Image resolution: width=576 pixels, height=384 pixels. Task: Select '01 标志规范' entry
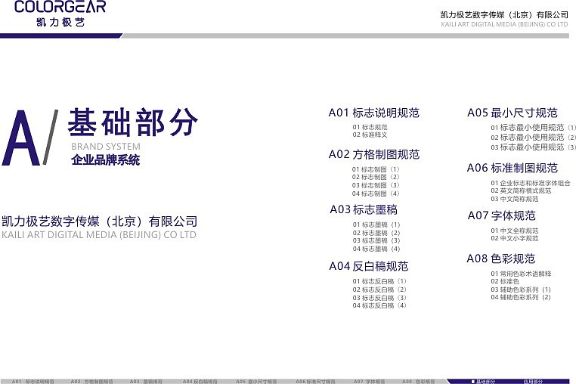[x=370, y=127]
